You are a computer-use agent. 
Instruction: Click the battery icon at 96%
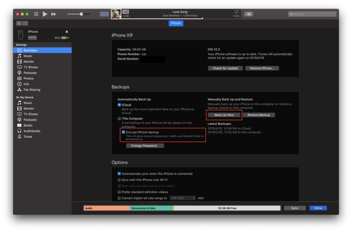click(64, 38)
